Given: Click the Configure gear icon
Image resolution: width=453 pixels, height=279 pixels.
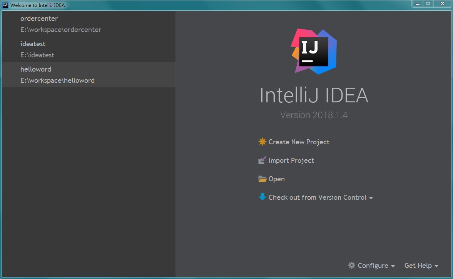Looking at the screenshot, I should pos(352,265).
